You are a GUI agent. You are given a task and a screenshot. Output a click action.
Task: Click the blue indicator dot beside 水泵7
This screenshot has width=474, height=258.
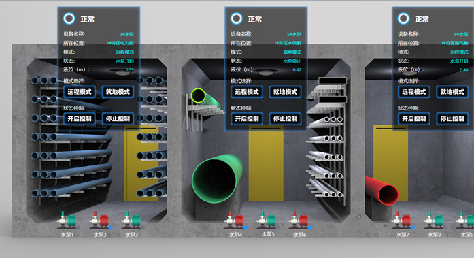tap(413, 227)
